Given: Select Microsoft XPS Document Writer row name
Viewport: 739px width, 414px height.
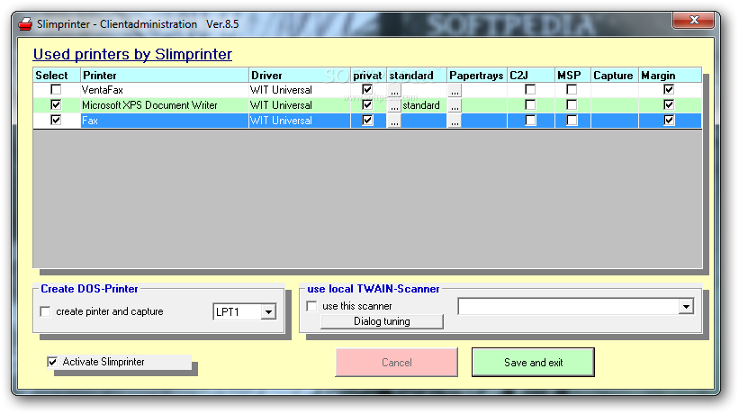Looking at the screenshot, I should click(149, 105).
